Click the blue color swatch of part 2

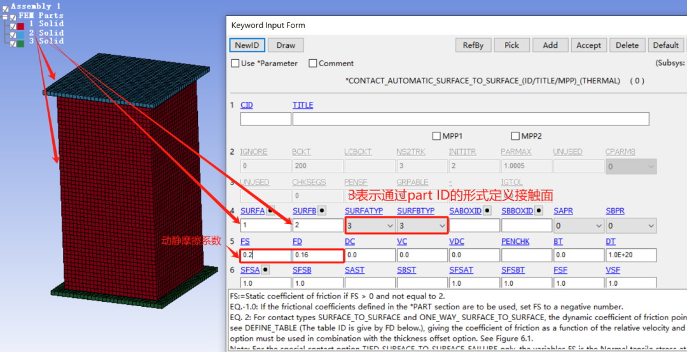[x=20, y=34]
